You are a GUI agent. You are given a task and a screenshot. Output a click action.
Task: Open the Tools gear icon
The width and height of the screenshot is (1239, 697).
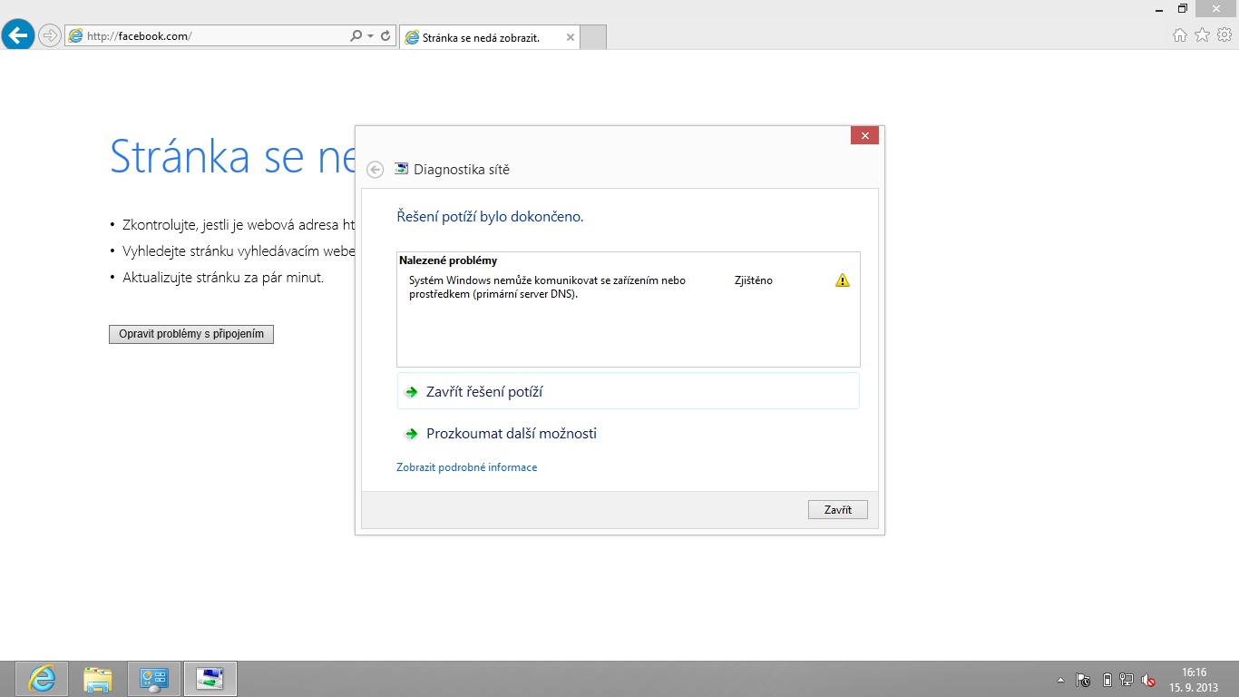[1224, 35]
